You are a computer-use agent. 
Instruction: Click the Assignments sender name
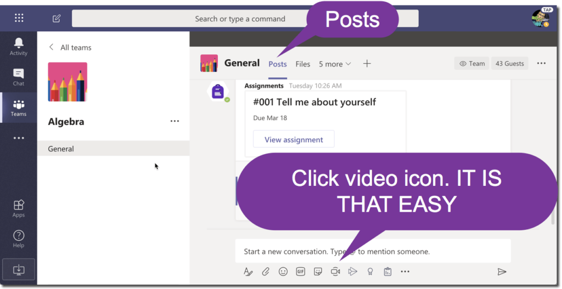pos(264,86)
